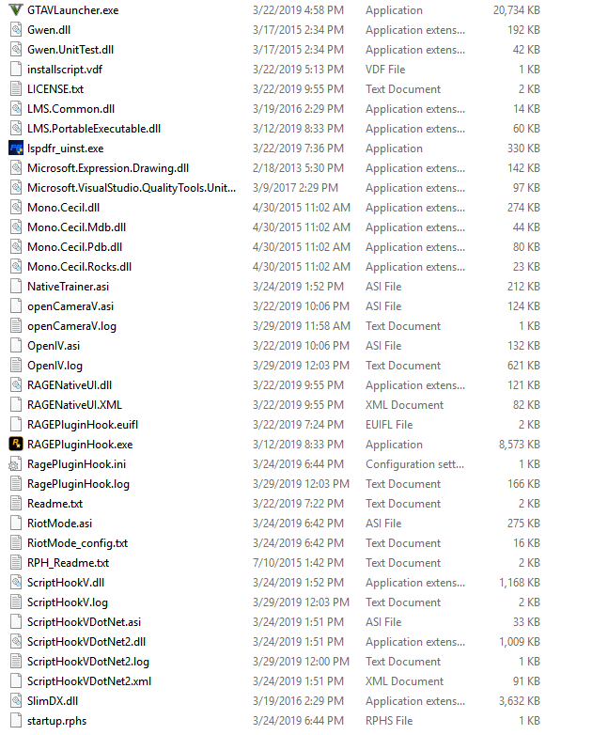This screenshot has width=592, height=735.
Task: Click the date 3/9/2017 2:29 PM
Action: pyautogui.click(x=295, y=187)
